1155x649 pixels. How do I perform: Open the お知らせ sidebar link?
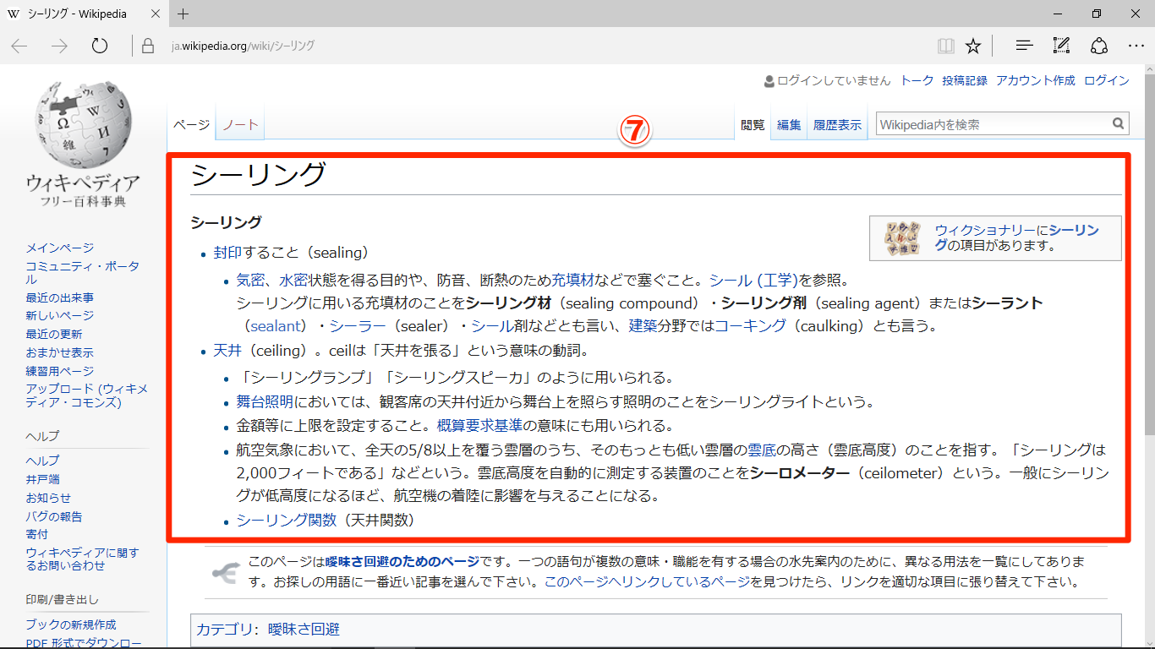(x=49, y=498)
